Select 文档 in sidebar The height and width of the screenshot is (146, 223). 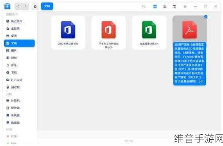pos(20,43)
